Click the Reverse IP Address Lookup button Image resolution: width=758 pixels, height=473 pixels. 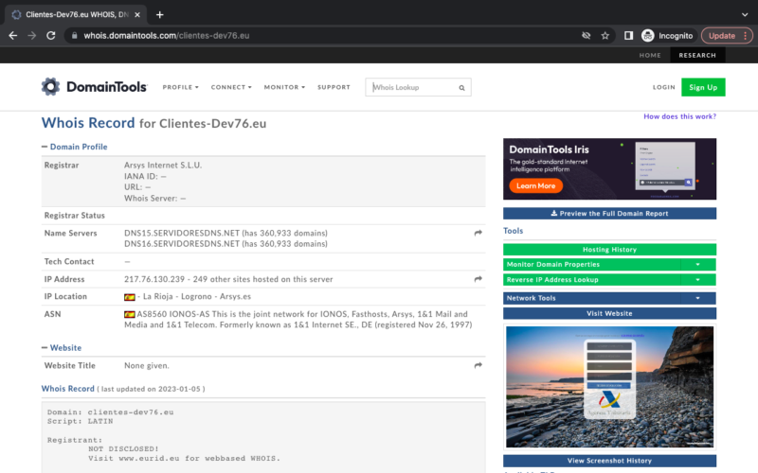pos(591,280)
